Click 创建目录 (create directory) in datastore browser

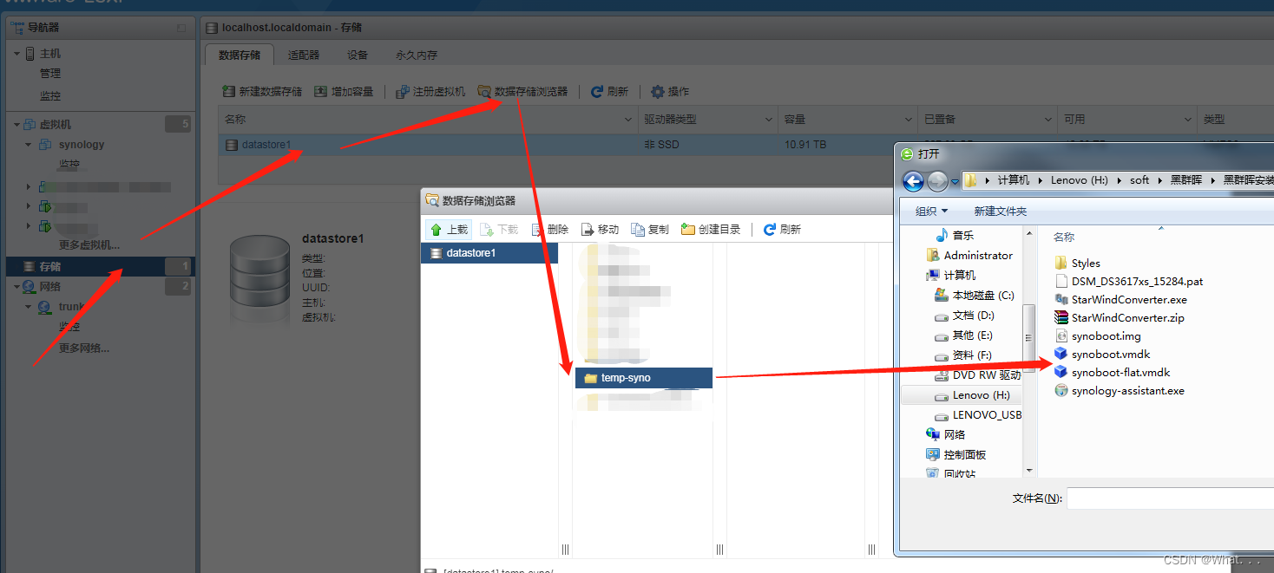pyautogui.click(x=711, y=230)
